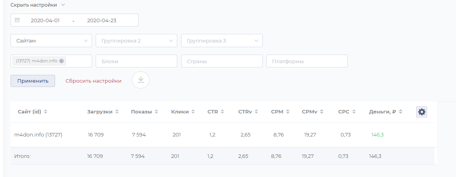Focus the Страны filter field
The width and height of the screenshot is (456, 177).
pyautogui.click(x=222, y=61)
